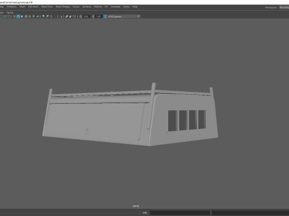Image resolution: width=289 pixels, height=216 pixels.
Task: Toggle Screen Space Ambient Occlusion icon
Action: [43, 16]
